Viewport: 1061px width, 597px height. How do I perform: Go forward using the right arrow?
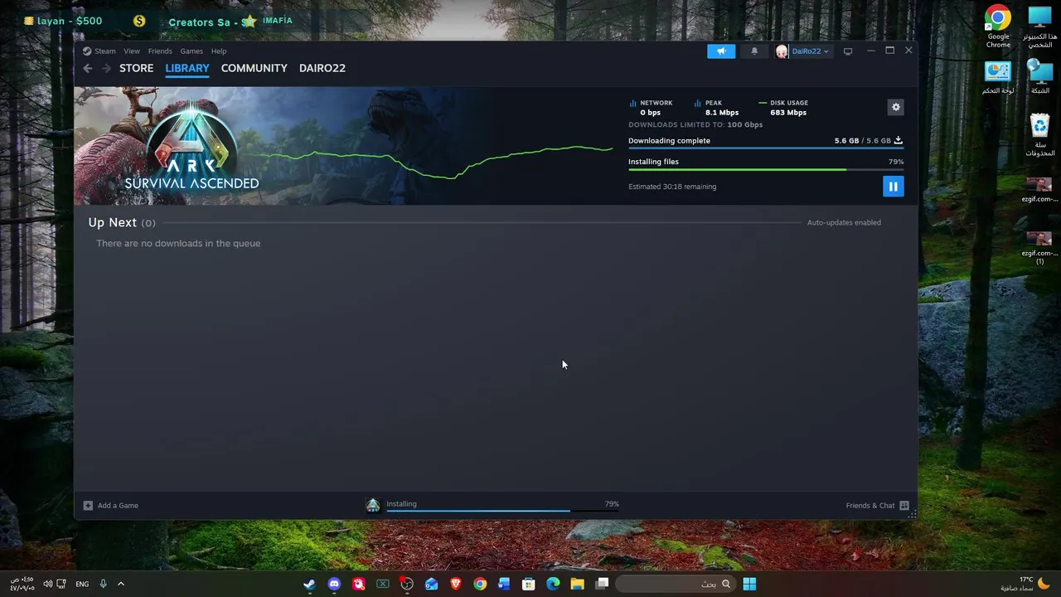pos(106,68)
